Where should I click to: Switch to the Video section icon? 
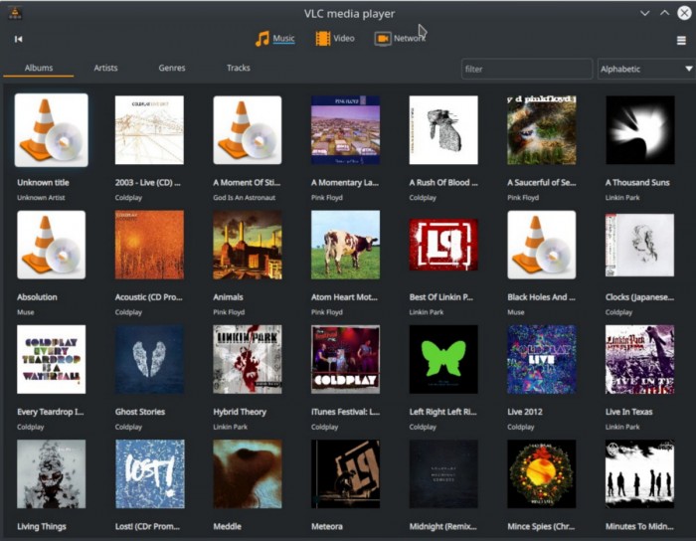point(323,39)
